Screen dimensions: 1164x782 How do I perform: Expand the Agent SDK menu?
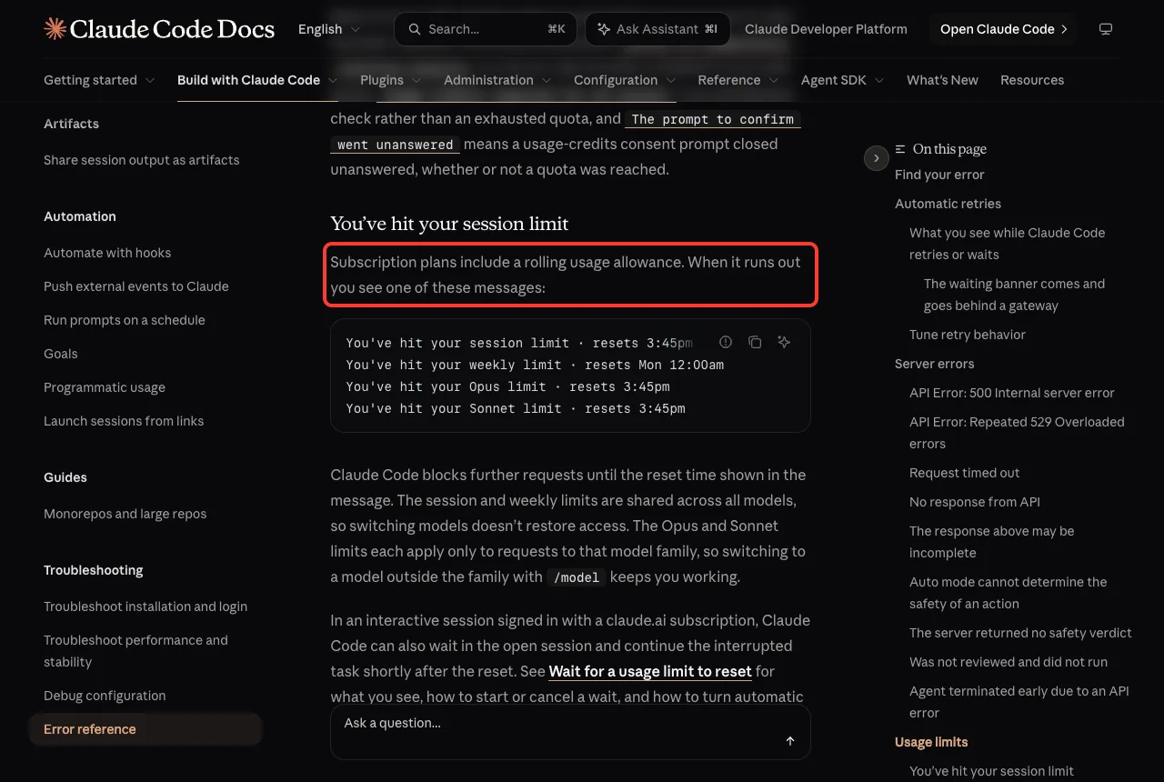coord(843,80)
